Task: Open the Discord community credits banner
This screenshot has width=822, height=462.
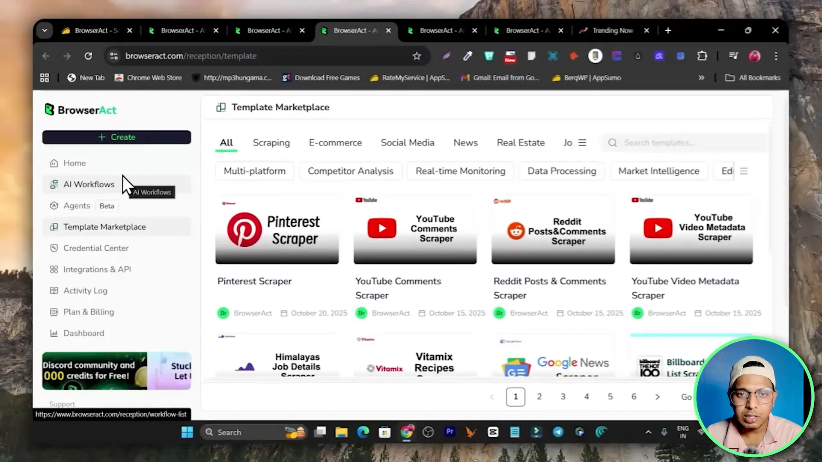Action: click(x=94, y=370)
